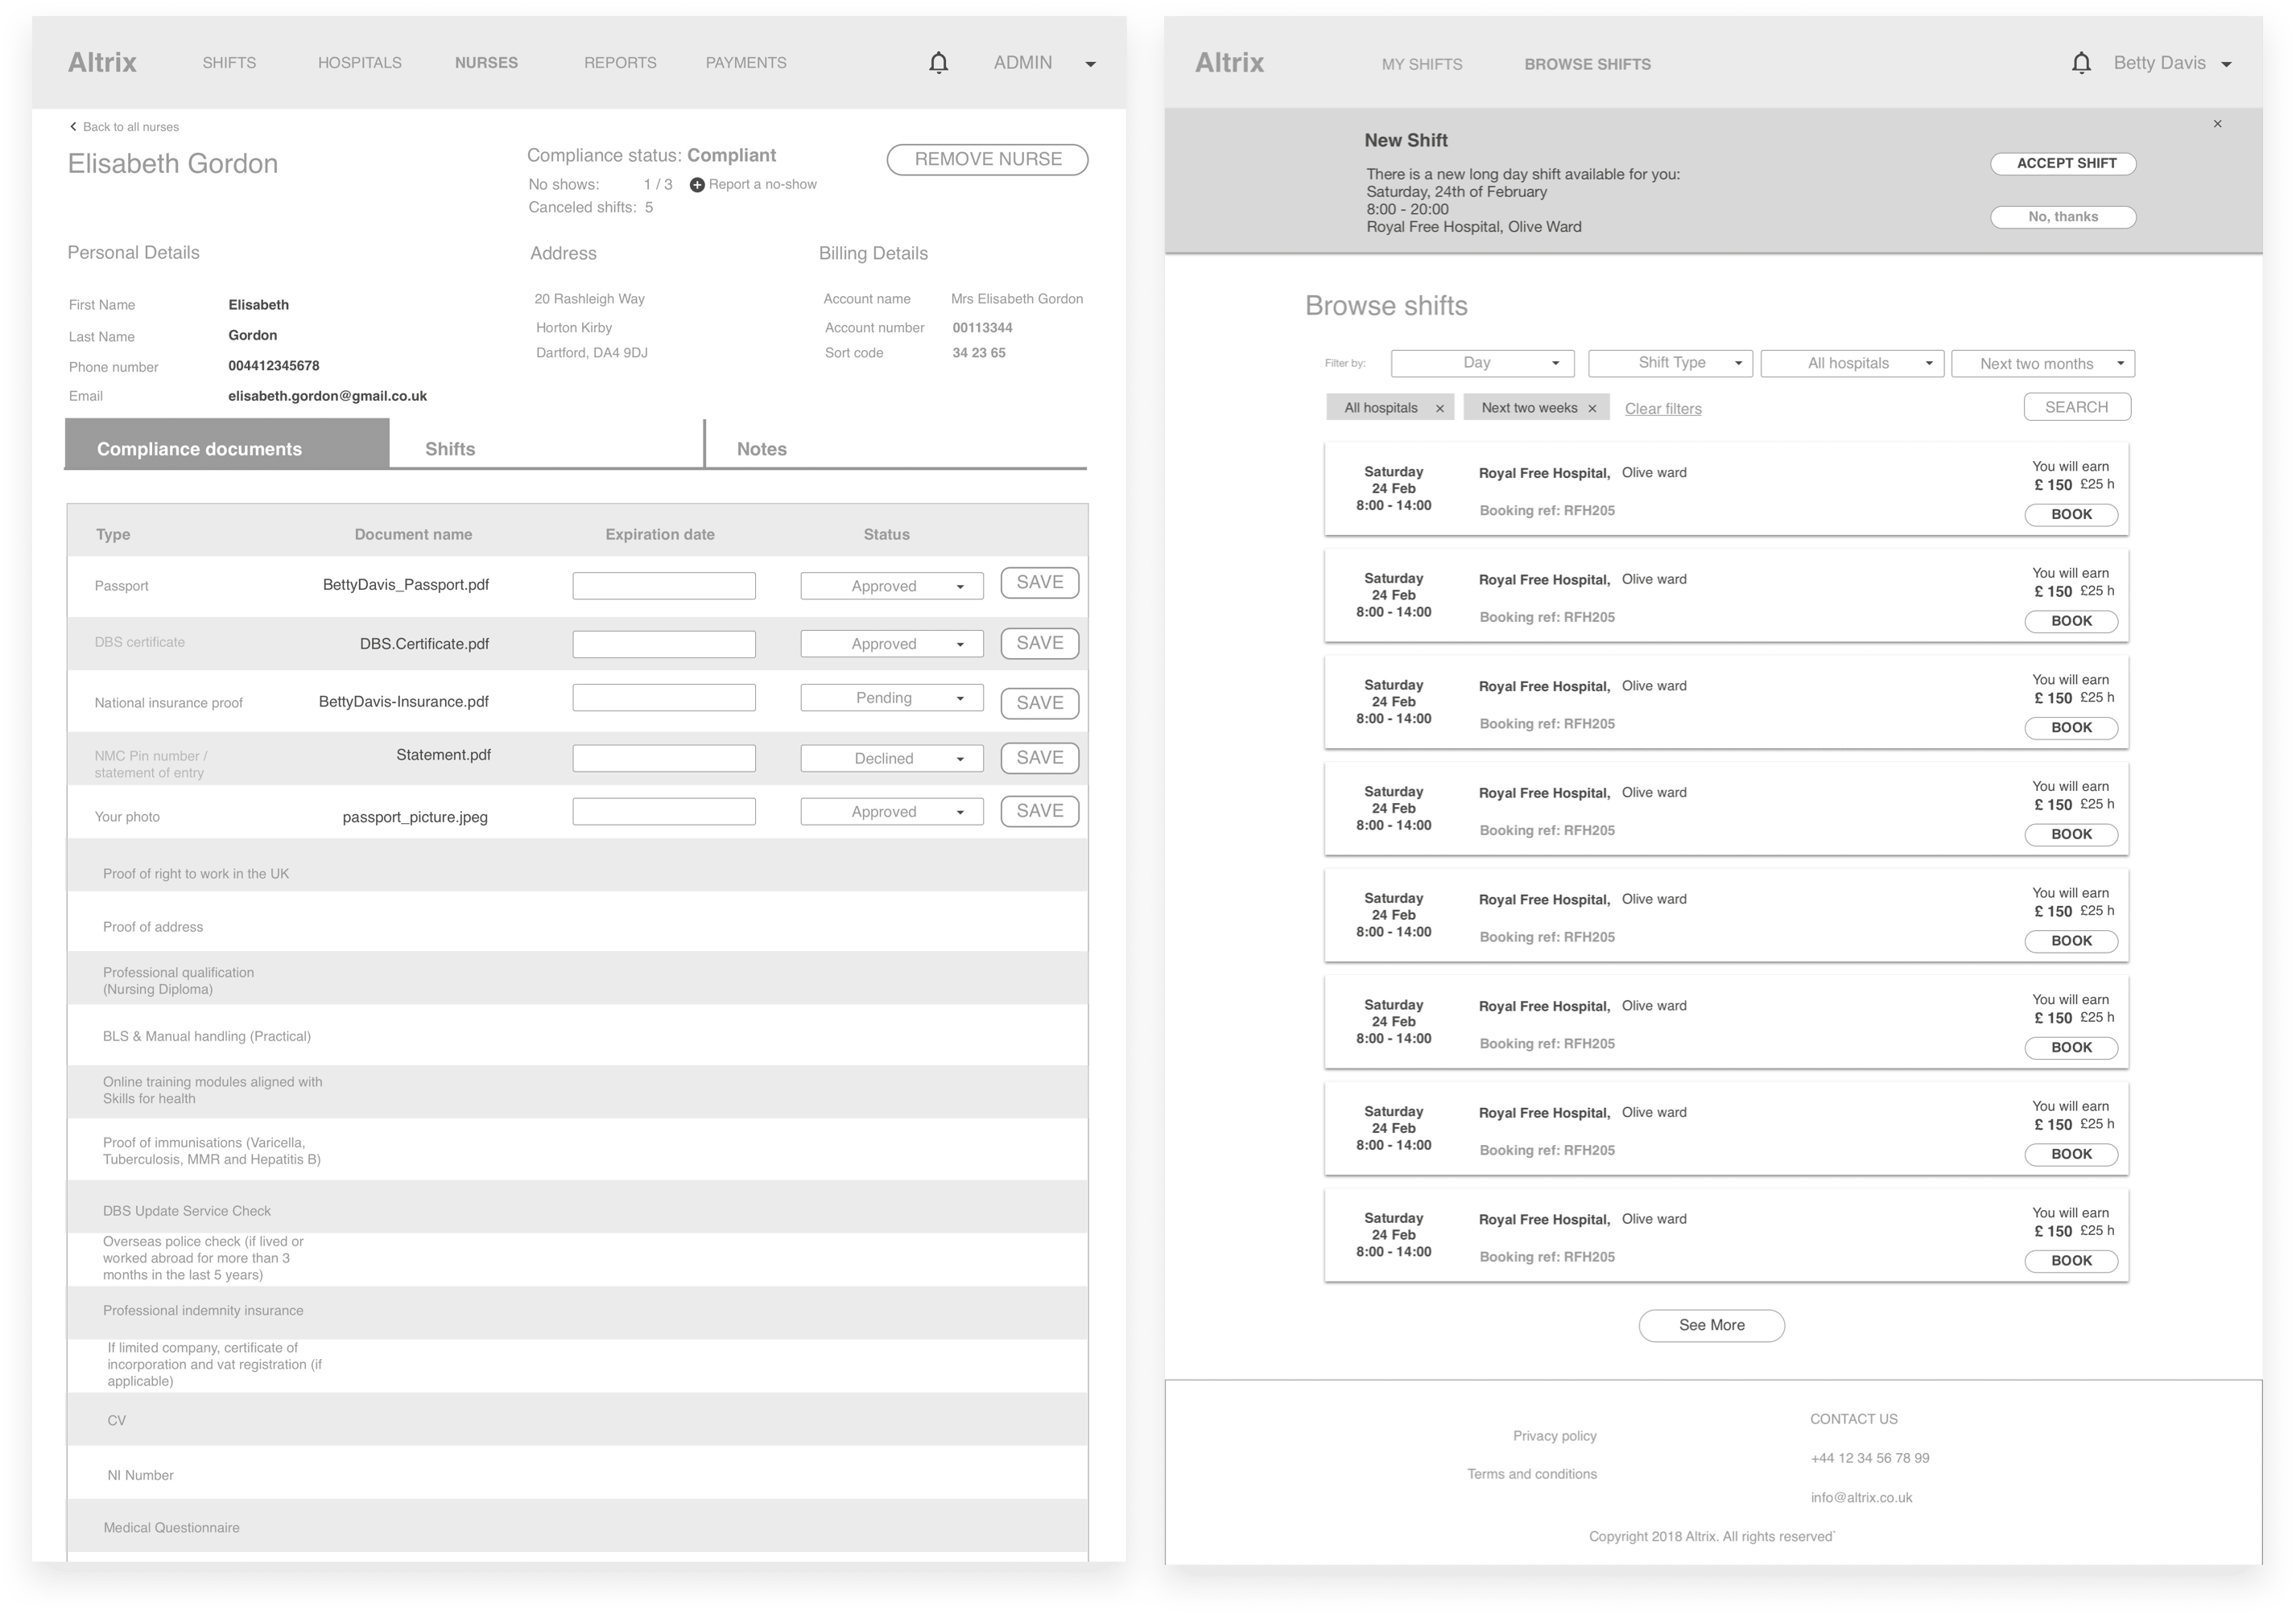
Task: Click the plus icon to report no-show
Action: (697, 185)
